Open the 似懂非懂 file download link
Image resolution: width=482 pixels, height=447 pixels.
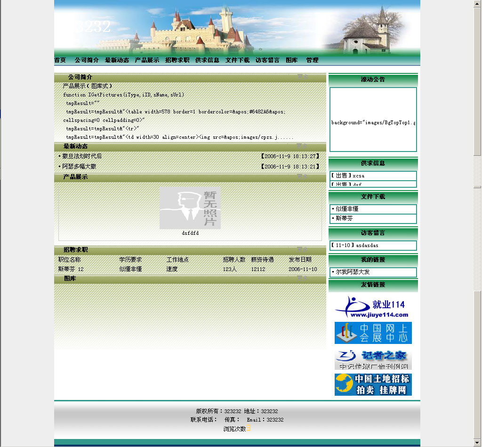point(347,209)
